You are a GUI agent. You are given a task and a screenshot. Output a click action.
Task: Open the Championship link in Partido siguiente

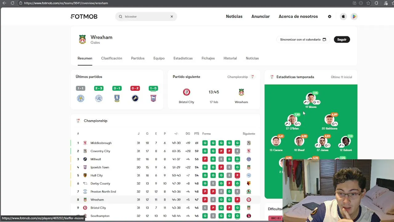(x=241, y=77)
